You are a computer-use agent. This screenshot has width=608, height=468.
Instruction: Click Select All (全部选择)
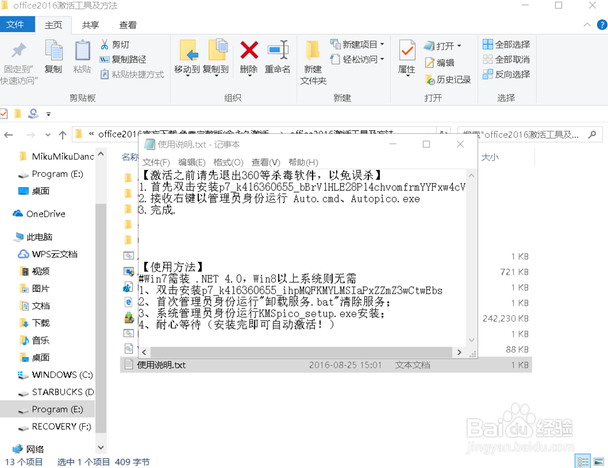click(x=506, y=44)
